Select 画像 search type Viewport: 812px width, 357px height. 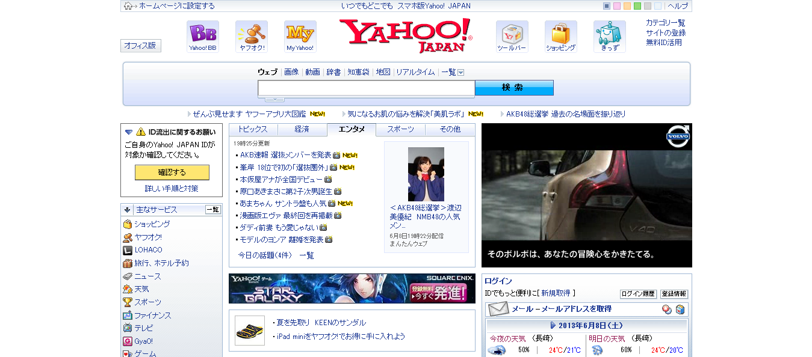point(291,72)
